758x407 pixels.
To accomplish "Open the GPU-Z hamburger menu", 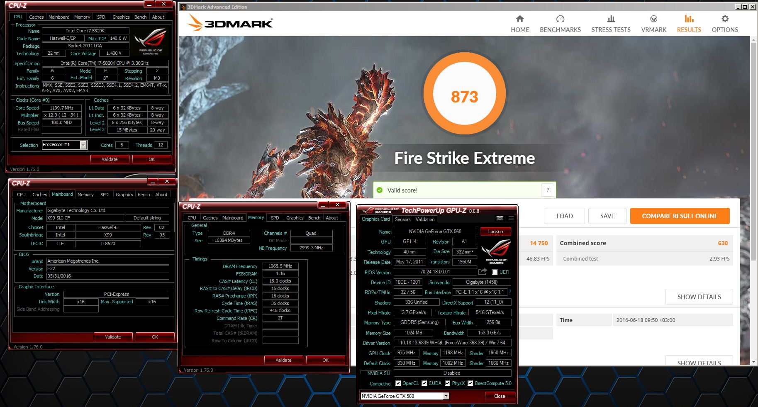I will pyautogui.click(x=511, y=218).
